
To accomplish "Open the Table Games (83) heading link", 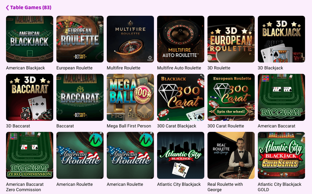I will point(31,8).
